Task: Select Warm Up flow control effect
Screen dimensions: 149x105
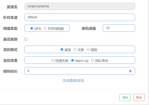Action: 72,60
